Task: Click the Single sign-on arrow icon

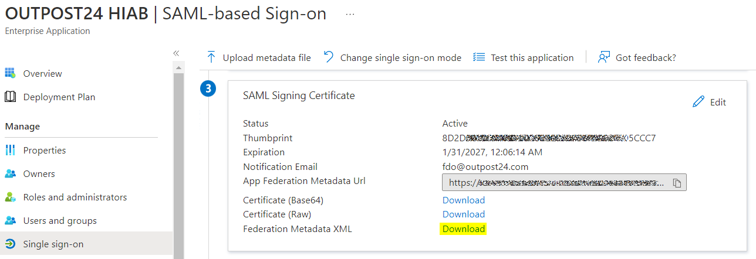Action: click(10, 244)
